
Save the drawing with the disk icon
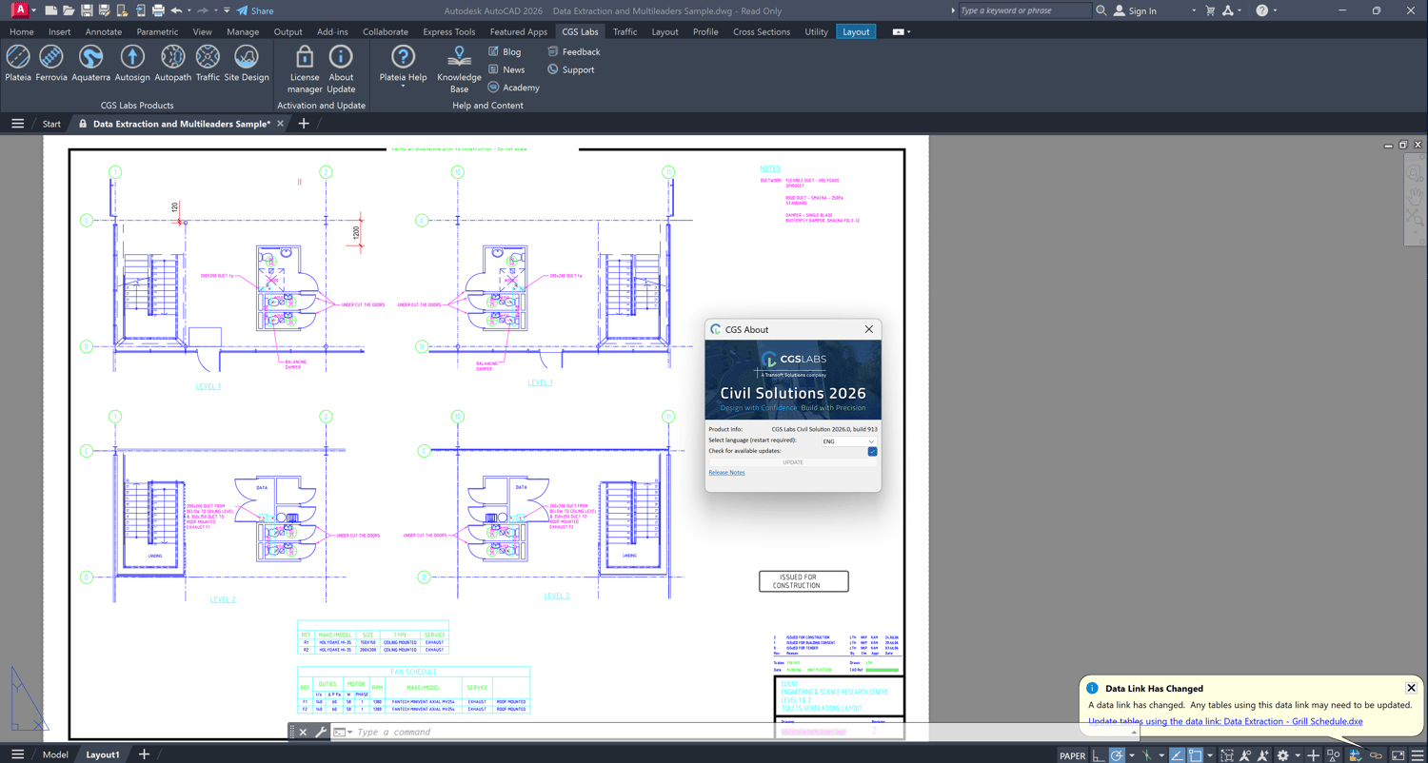click(87, 10)
